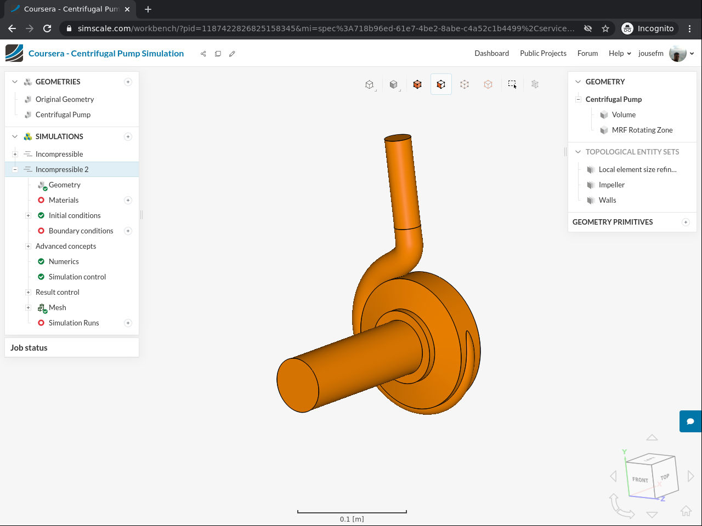Viewport: 702px width, 526px height.
Task: Select the volume selection mode cube icon
Action: (x=417, y=84)
